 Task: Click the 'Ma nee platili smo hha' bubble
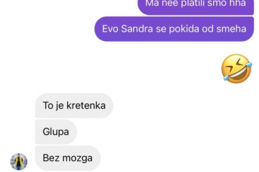[x=196, y=7]
